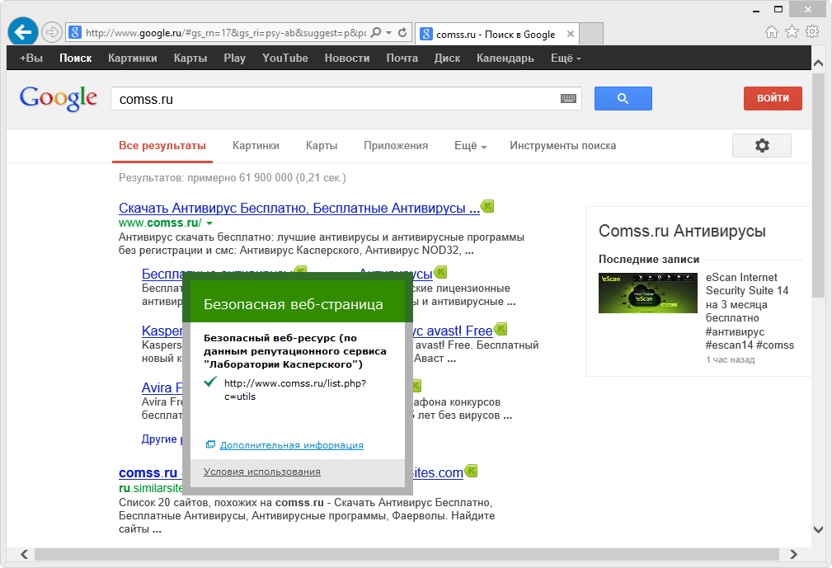
Task: Open Favorites star icon
Action: tap(792, 32)
